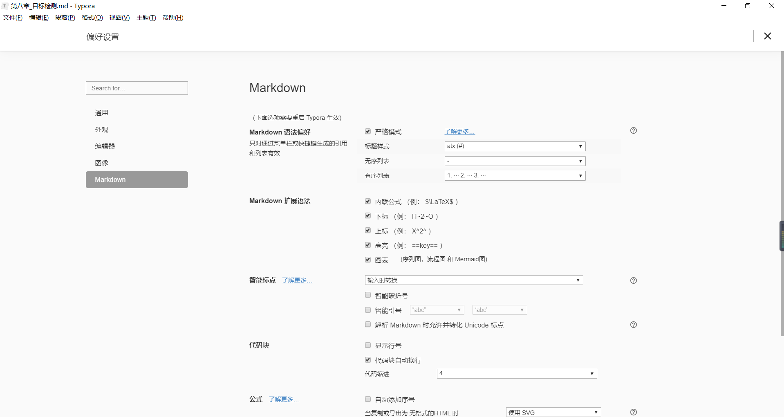784x417 pixels.
Task: Toggle the 严格模式 checkbox
Action: pyautogui.click(x=368, y=131)
